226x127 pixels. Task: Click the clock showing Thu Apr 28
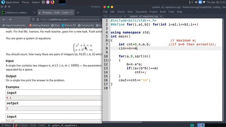(216, 2)
